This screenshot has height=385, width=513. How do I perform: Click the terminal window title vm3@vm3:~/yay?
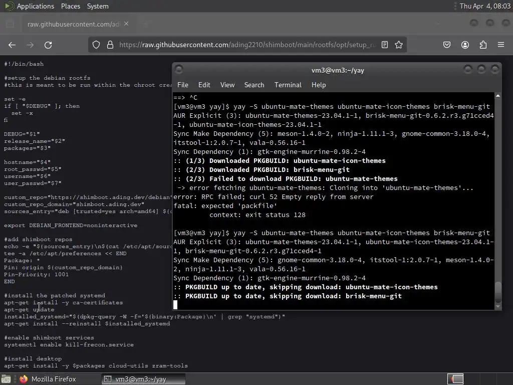pyautogui.click(x=338, y=70)
